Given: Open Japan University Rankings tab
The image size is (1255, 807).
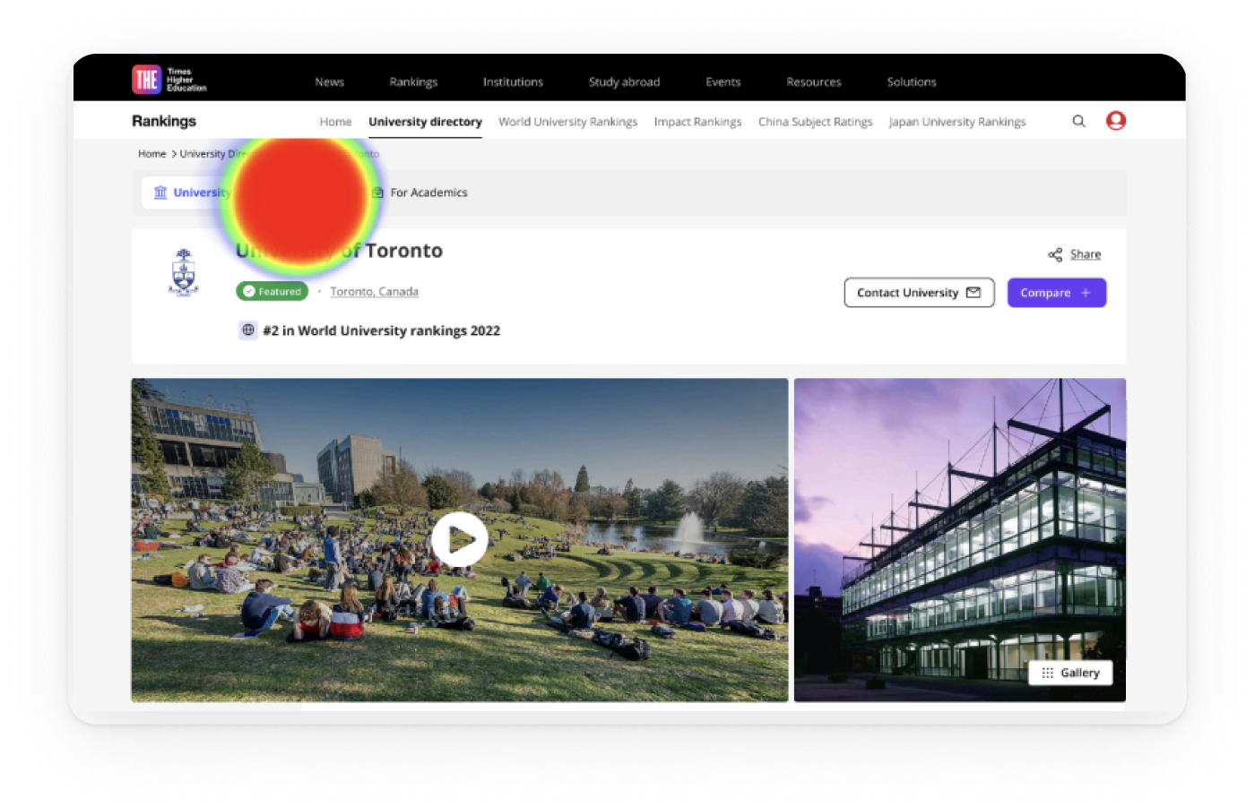Looking at the screenshot, I should pyautogui.click(x=956, y=122).
